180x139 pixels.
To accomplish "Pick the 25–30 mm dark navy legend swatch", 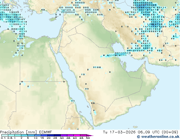I will tap(57, 135).
